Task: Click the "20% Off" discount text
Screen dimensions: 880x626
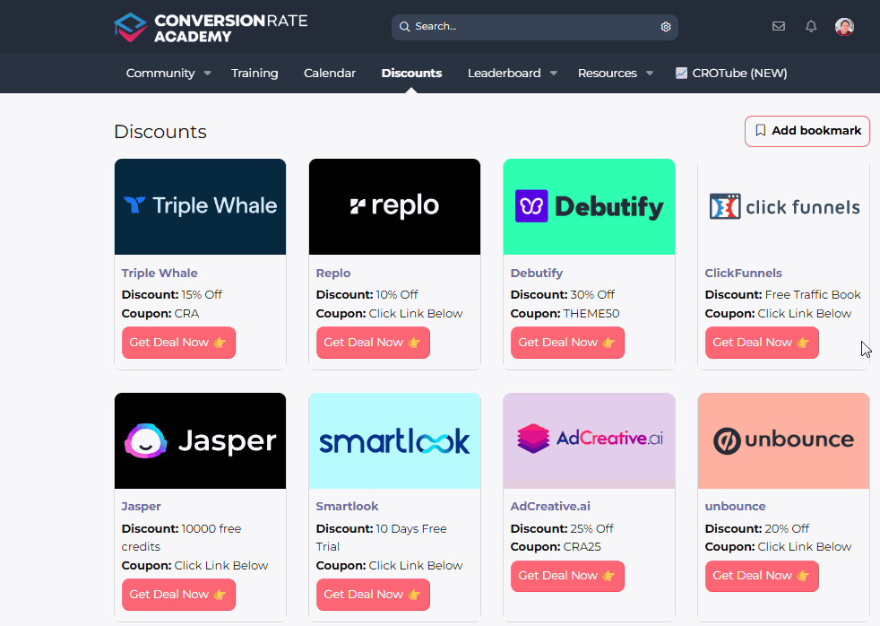Action: point(787,528)
